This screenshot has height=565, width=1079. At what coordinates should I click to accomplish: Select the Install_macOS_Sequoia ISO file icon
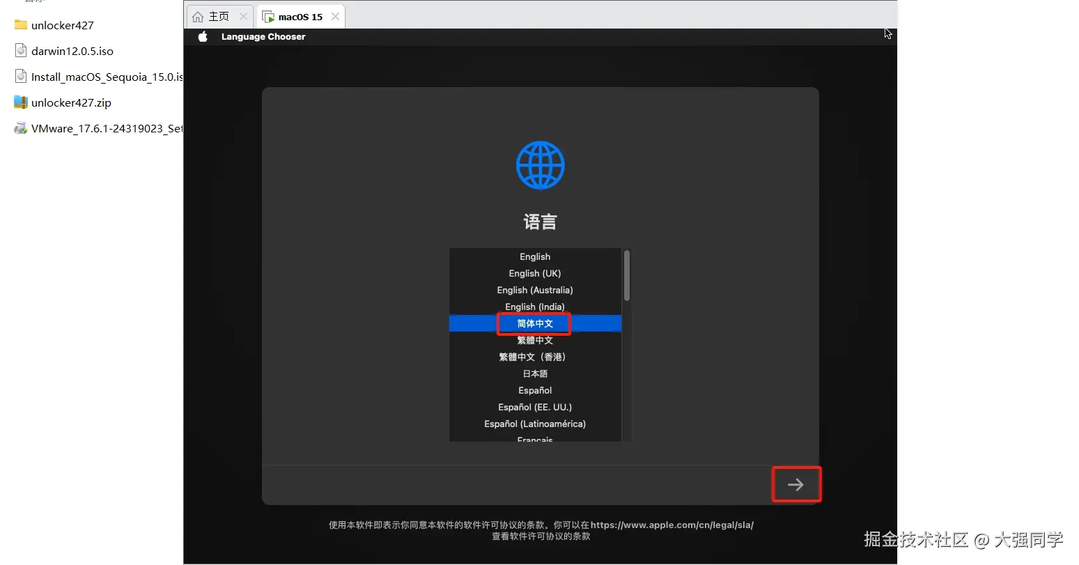click(x=21, y=77)
